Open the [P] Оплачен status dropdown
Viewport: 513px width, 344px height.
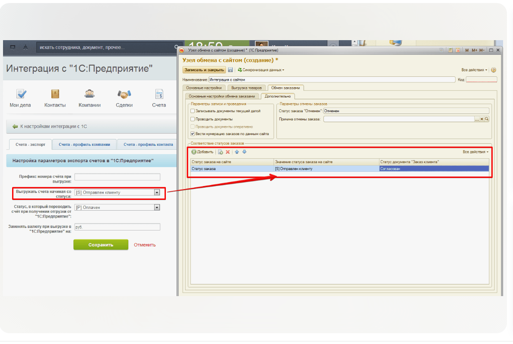coord(157,208)
